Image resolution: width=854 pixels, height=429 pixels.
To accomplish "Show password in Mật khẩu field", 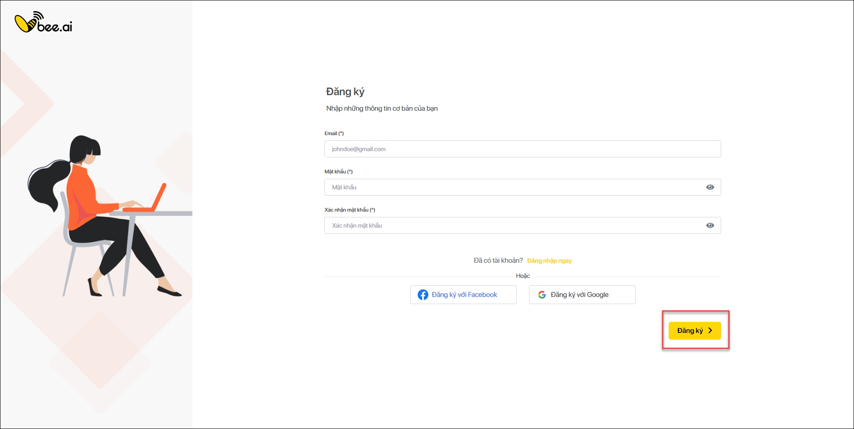I will pos(710,187).
